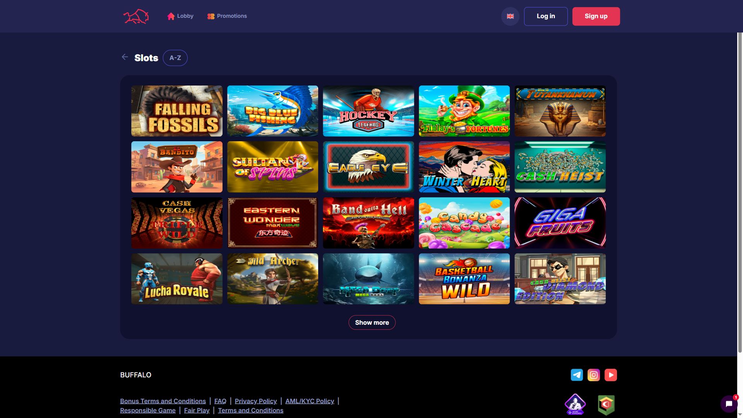Viewport: 743px width, 418px height.
Task: Launch the Lucha Royale game
Action: pos(177,279)
